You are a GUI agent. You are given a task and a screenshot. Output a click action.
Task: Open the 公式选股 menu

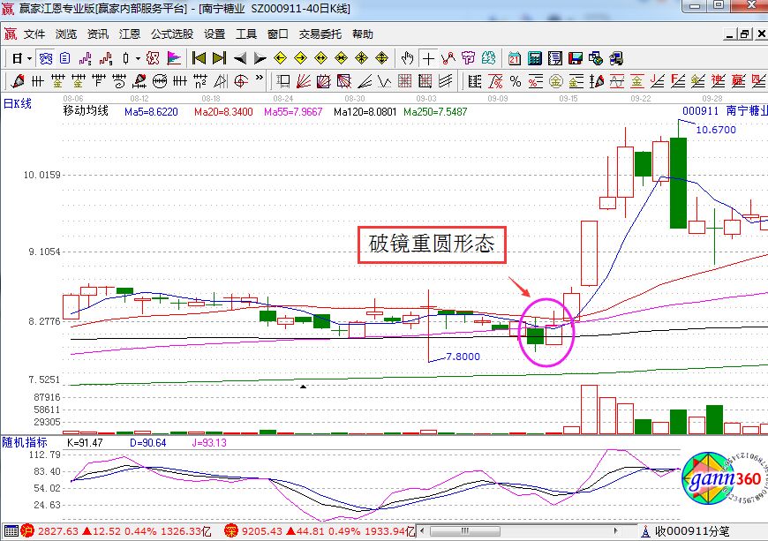pos(171,34)
